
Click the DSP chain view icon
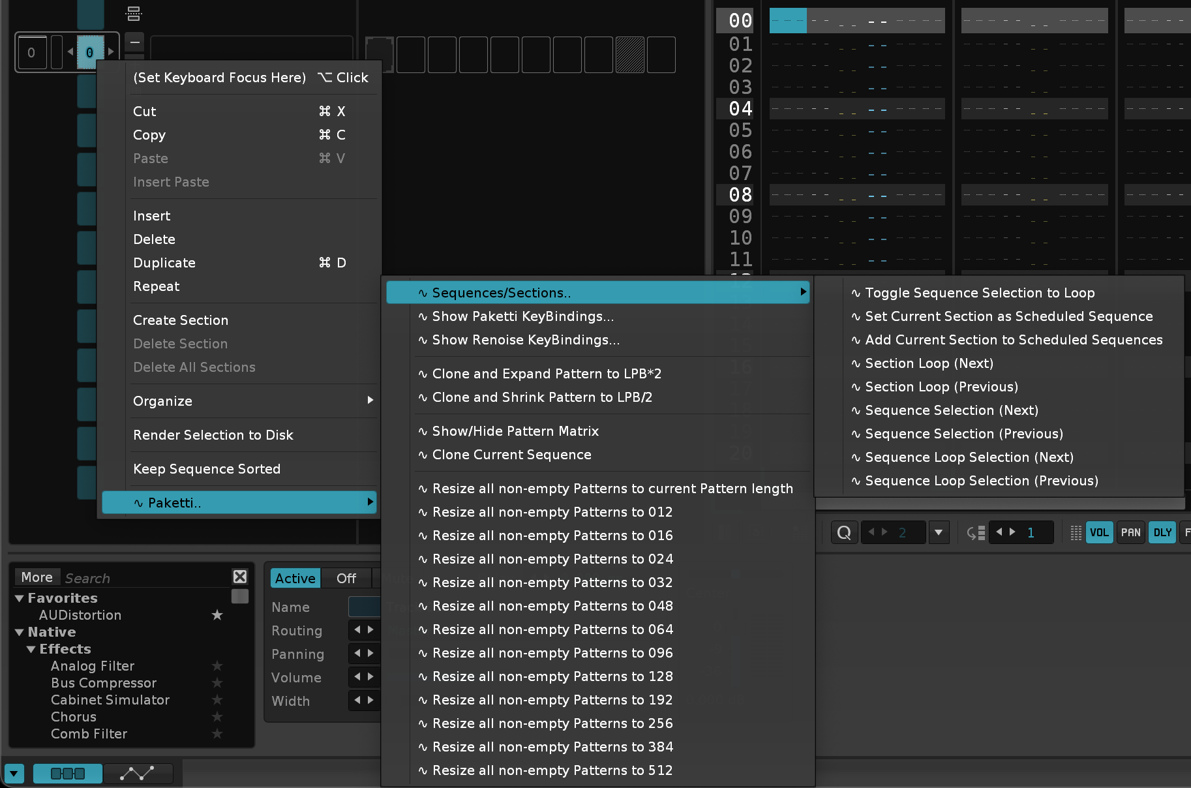(68, 774)
